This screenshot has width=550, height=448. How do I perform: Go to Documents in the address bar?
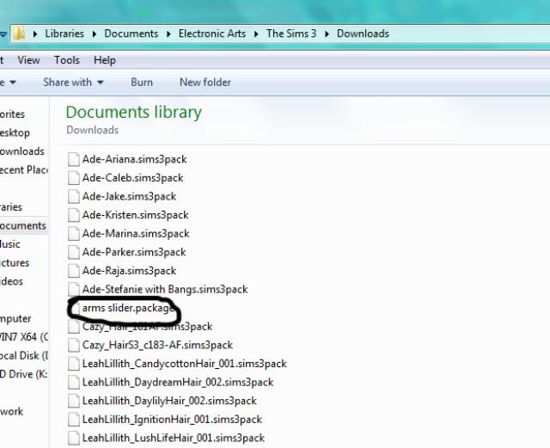click(131, 34)
